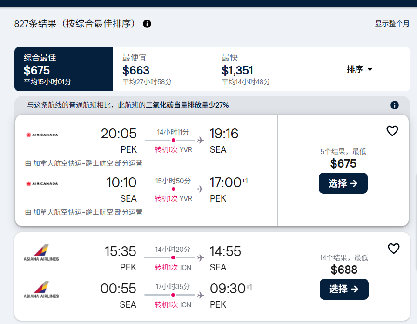Open the 排序 sort dropdown

360,69
